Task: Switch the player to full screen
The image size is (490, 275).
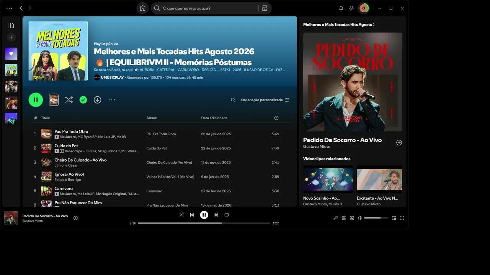Action: (x=402, y=218)
